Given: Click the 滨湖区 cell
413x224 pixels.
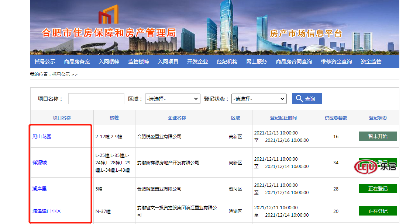Looking at the screenshot, I should coord(235,211).
